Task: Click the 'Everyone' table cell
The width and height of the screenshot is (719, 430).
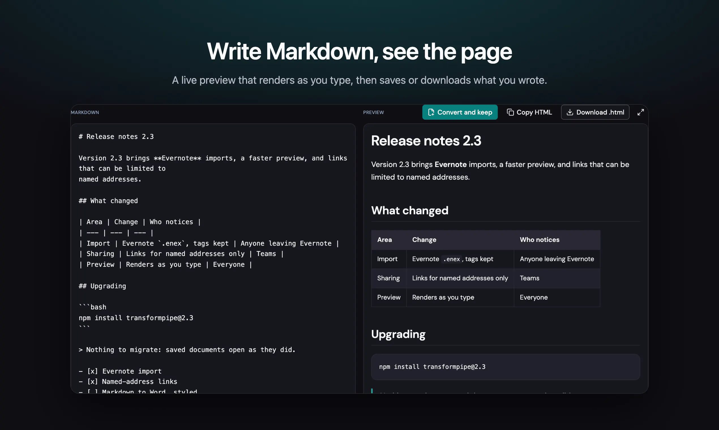Action: [557, 297]
